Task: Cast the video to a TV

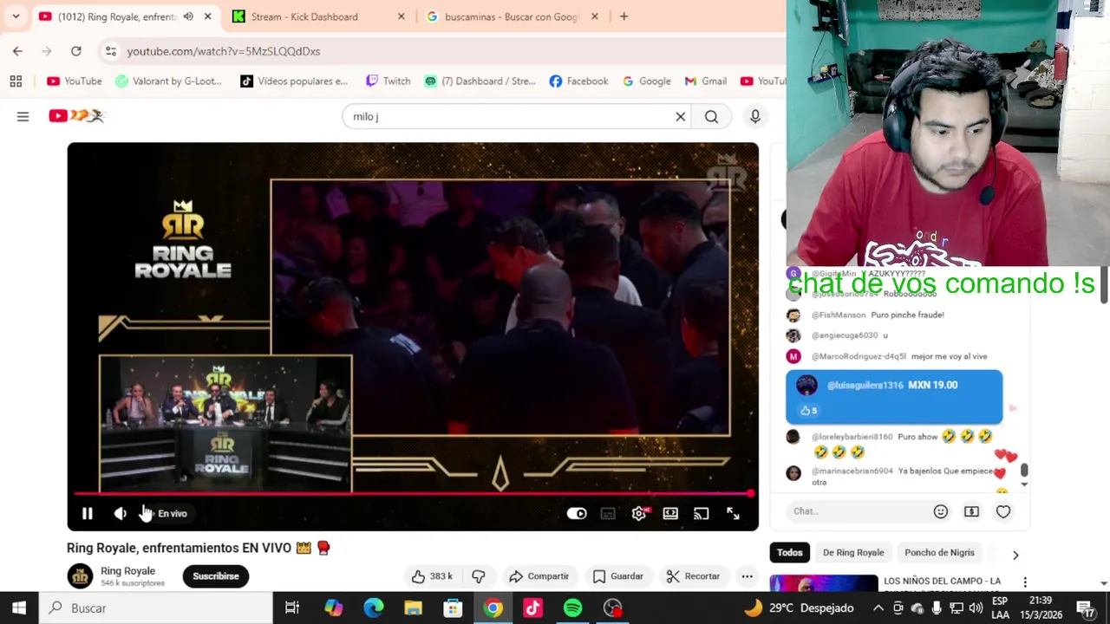Action: (702, 514)
